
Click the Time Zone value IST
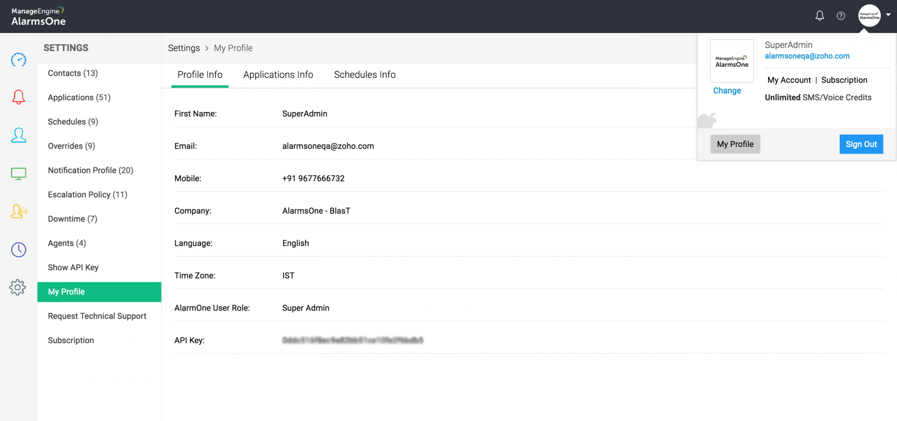coord(288,276)
